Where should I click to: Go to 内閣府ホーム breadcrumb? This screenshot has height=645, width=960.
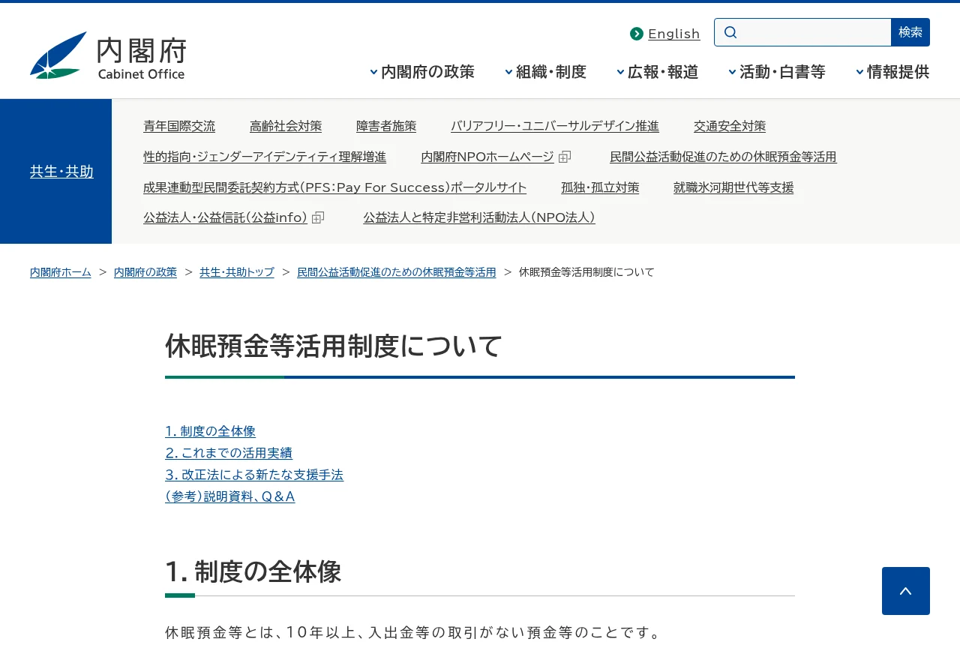(x=61, y=272)
